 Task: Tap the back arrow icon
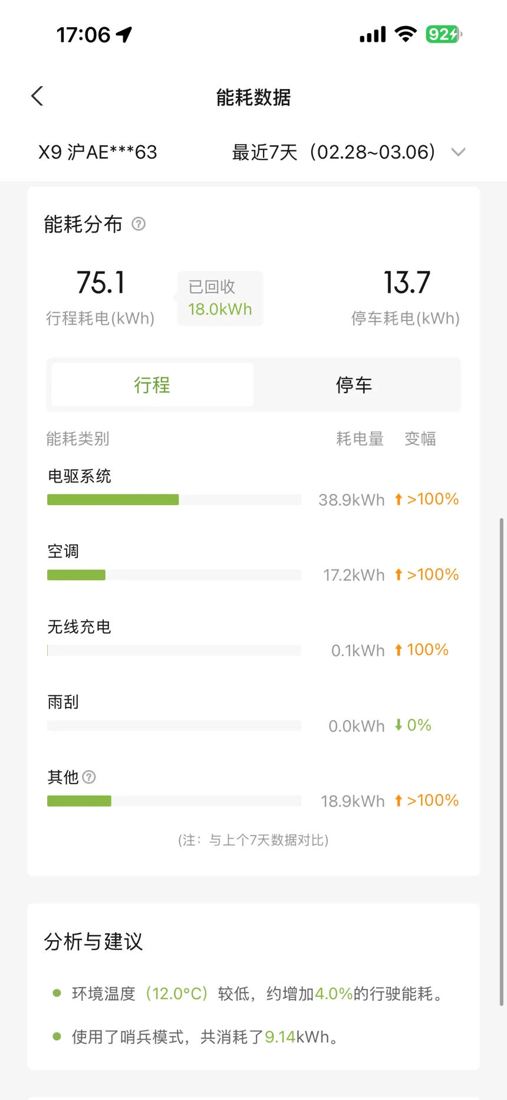point(38,96)
